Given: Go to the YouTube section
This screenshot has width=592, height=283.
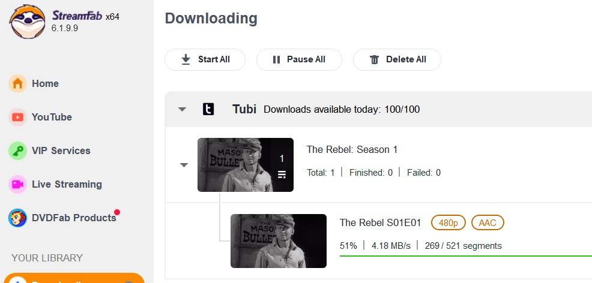Looking at the screenshot, I should point(52,117).
